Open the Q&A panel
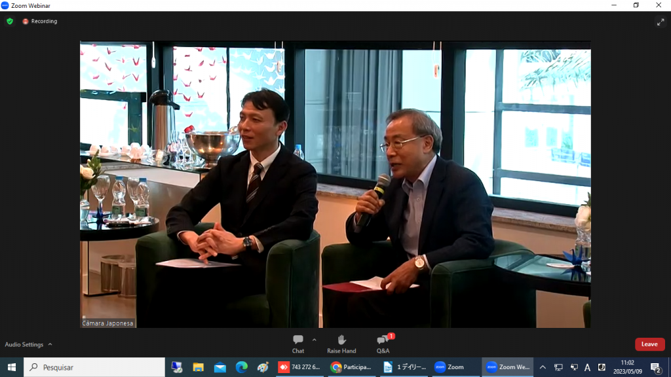 tap(383, 343)
